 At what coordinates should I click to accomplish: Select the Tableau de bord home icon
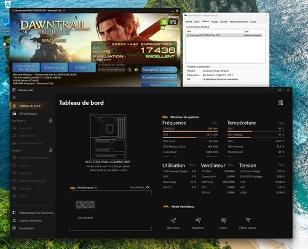(x=14, y=105)
